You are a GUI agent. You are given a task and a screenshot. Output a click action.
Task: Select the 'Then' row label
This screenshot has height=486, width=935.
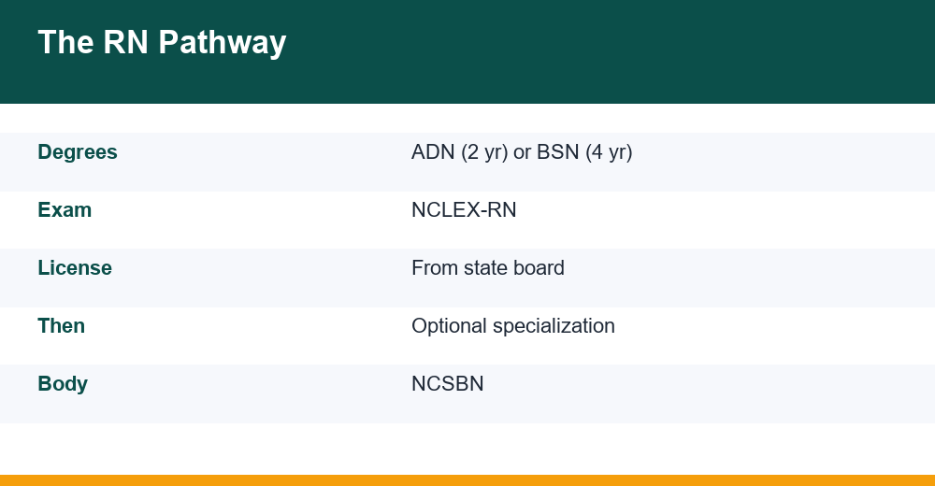coord(62,325)
